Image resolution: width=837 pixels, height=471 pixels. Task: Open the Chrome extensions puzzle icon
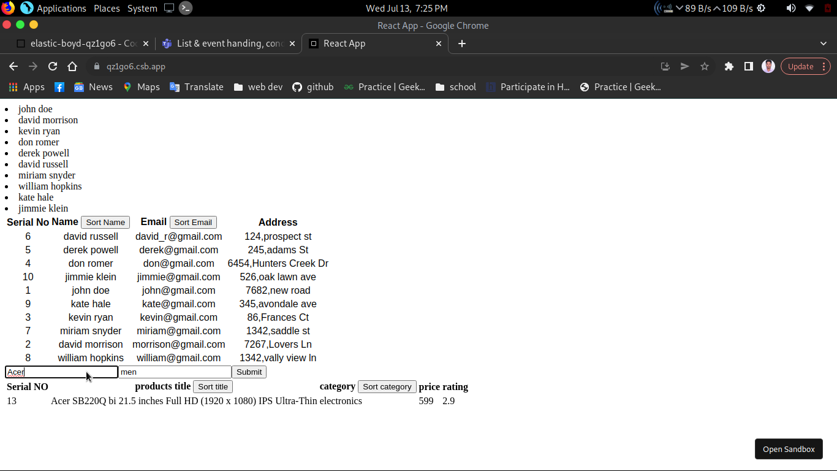[729, 66]
